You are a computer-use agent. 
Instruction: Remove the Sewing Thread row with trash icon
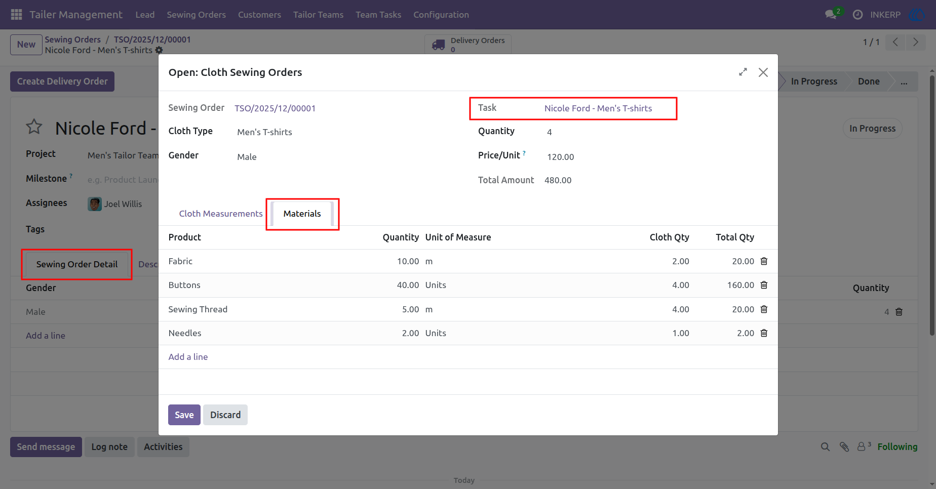[764, 309]
